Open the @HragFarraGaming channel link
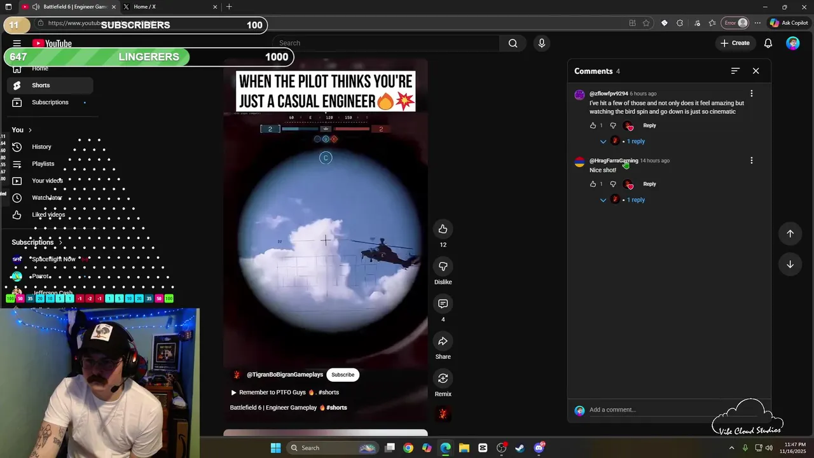This screenshot has height=458, width=814. (x=614, y=160)
